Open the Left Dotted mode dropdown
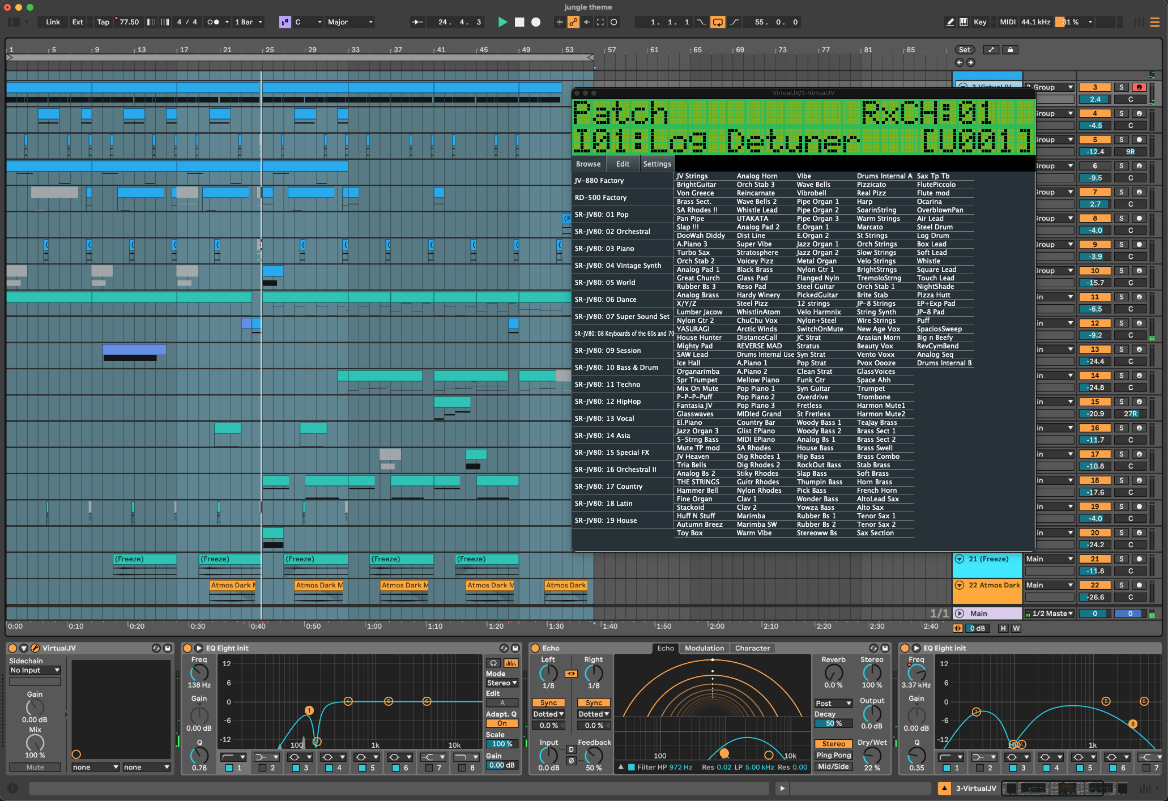 [548, 714]
